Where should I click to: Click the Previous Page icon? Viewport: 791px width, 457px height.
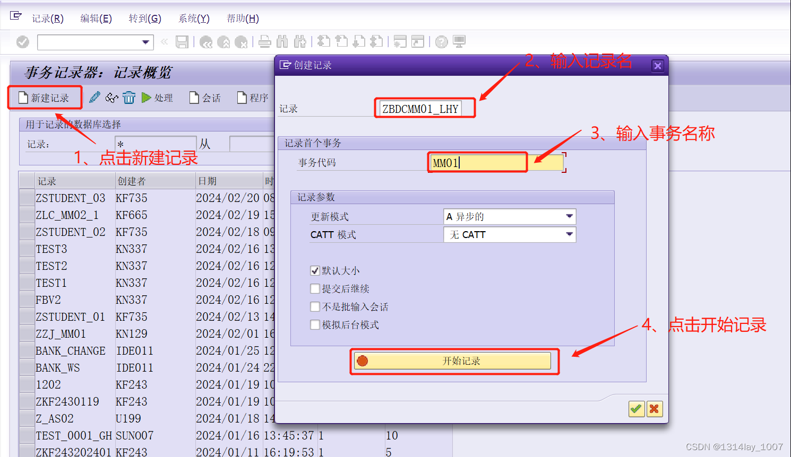pos(341,42)
